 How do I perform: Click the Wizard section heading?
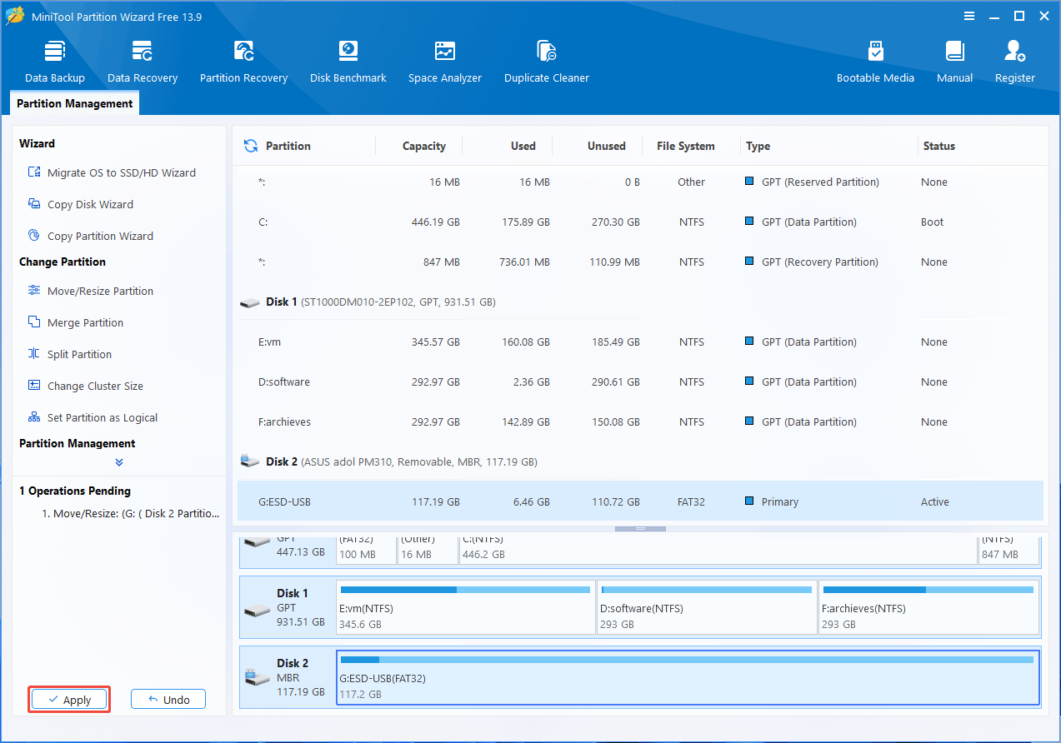tap(38, 143)
